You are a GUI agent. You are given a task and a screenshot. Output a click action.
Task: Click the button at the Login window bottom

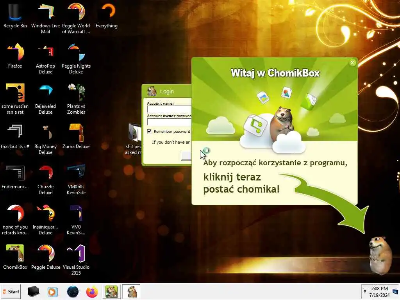point(186,155)
